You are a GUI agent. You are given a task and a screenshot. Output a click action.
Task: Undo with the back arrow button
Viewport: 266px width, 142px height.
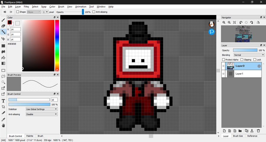coord(5,12)
